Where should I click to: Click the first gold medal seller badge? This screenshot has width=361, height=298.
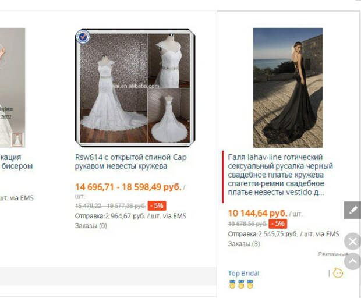point(232,284)
